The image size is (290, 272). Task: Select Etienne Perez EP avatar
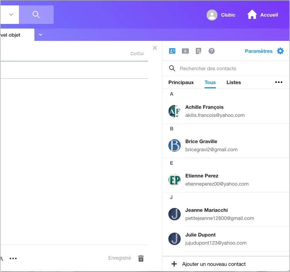[x=175, y=180]
